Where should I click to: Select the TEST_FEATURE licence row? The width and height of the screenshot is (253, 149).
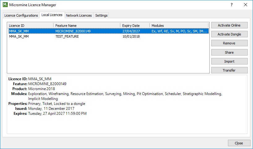click(x=109, y=36)
